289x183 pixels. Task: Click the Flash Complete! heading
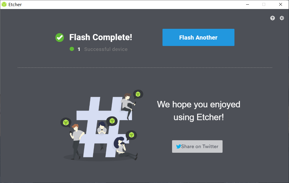coord(101,37)
